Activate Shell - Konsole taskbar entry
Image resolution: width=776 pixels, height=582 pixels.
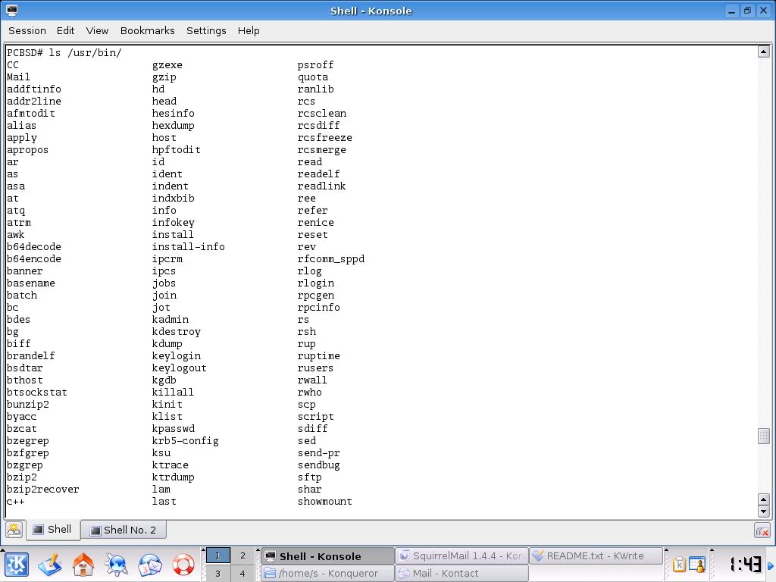pos(327,555)
